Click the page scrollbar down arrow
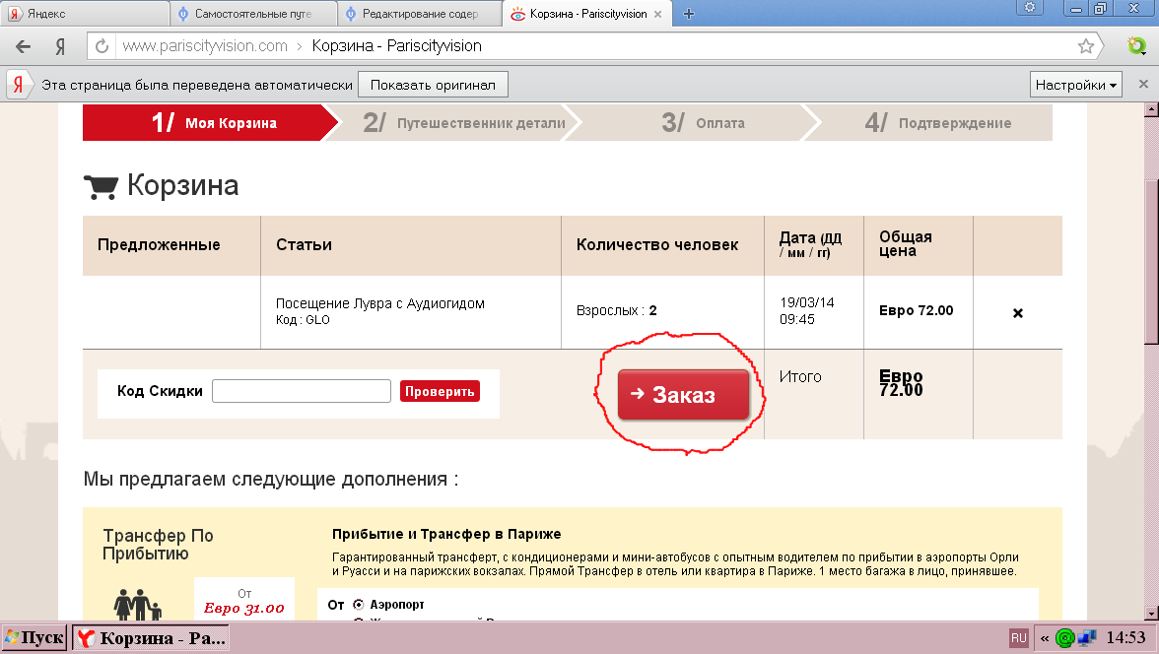Viewport: 1159px width, 654px height. (1151, 613)
